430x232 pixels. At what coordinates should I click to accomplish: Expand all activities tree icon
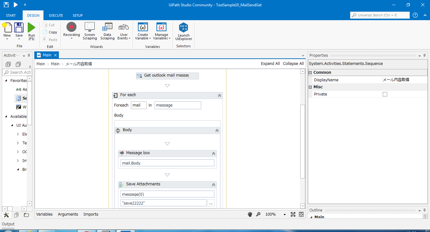point(8,64)
